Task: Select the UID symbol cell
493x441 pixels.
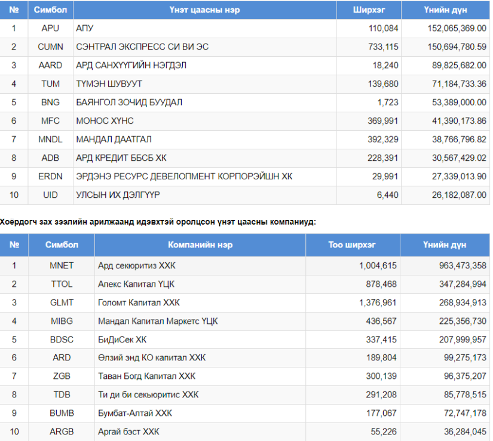Action: click(50, 195)
